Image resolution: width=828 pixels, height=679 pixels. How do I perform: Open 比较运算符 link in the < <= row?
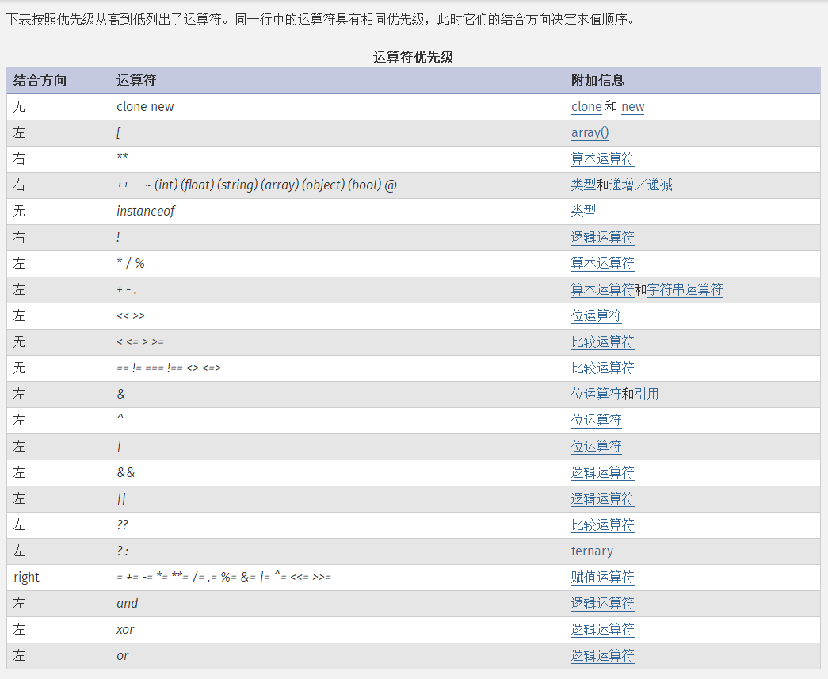tap(602, 341)
